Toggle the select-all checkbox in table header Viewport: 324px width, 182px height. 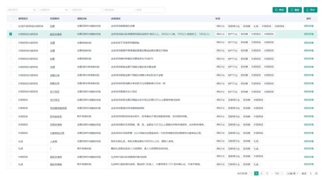[x=10, y=18]
